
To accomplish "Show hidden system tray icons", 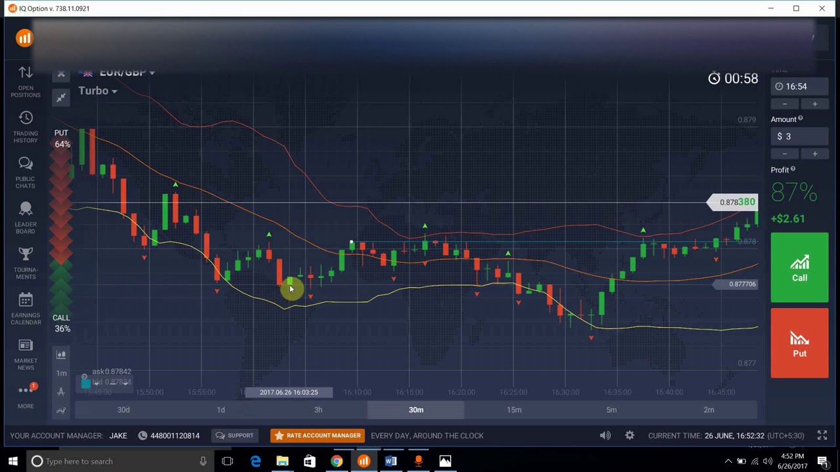I will (728, 462).
